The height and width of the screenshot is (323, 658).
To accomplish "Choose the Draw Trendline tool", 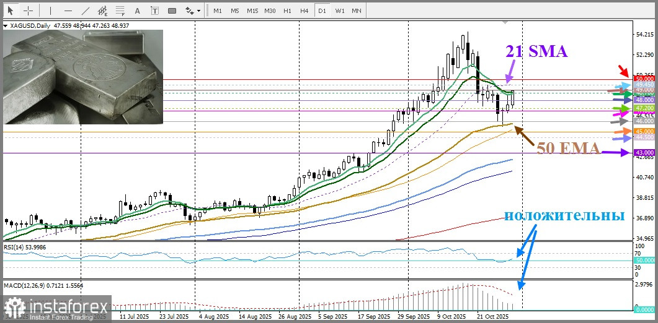I will tap(86, 11).
